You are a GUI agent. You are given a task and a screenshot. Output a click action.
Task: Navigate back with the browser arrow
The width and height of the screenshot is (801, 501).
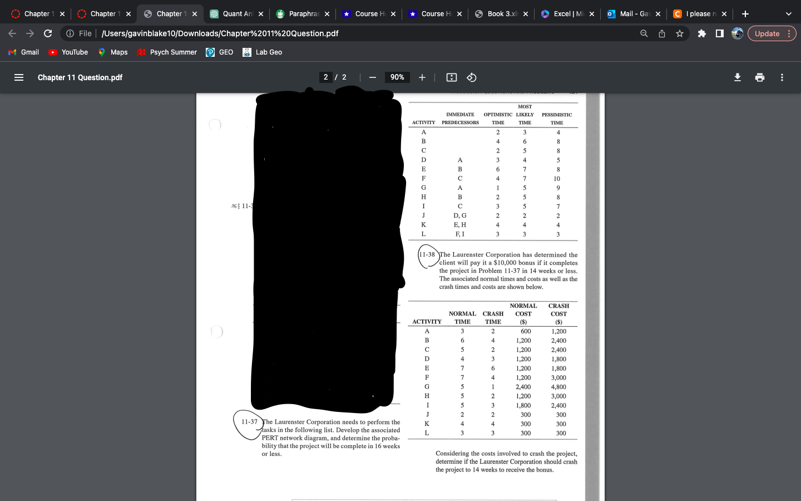pos(12,33)
